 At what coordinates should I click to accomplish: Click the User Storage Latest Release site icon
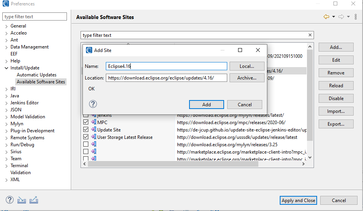click(x=93, y=137)
